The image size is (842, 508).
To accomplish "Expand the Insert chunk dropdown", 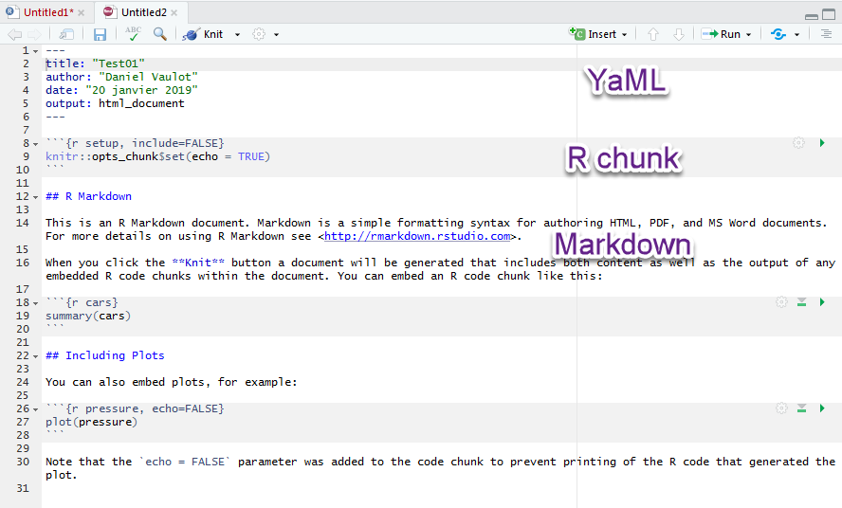I will tap(624, 34).
